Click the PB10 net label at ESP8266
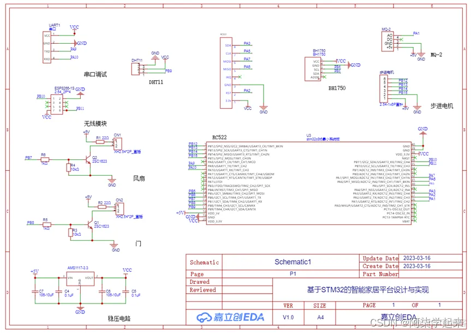The height and width of the screenshot is (333, 472). click(x=41, y=96)
